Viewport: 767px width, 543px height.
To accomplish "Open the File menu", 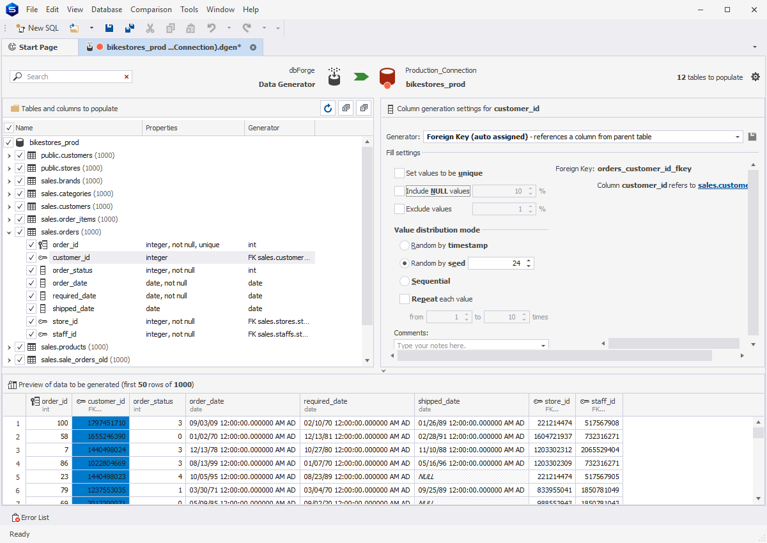I will tap(32, 10).
